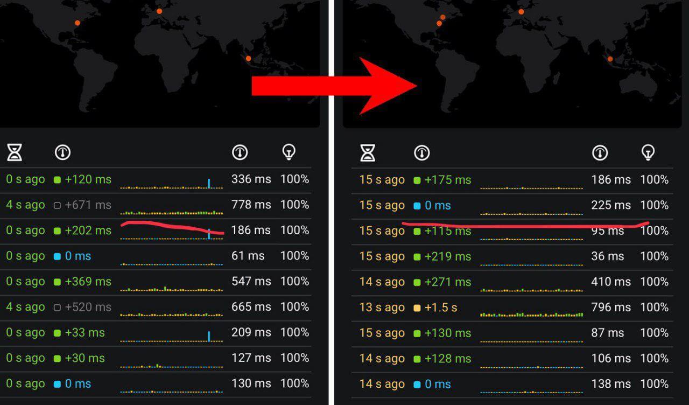
Task: Click the yellow status square beside +1.5 s
Action: coord(417,308)
